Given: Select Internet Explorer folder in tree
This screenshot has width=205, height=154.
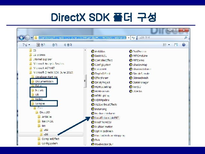Looking at the screenshot, I should 40,59.
